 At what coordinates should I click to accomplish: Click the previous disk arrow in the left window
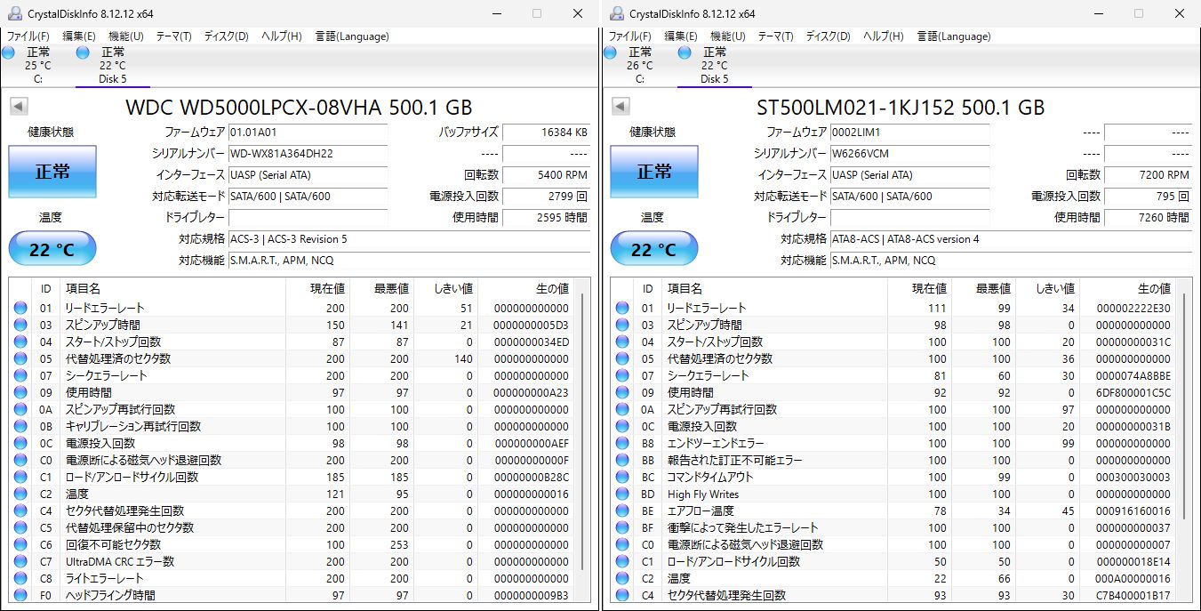coord(17,106)
